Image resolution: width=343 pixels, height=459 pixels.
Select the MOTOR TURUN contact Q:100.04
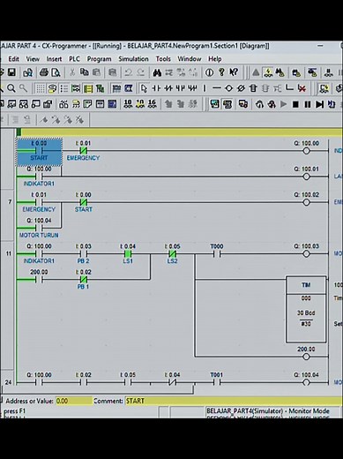(x=39, y=228)
